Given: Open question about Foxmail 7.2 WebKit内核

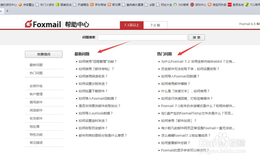Looking at the screenshot, I should (x=198, y=62).
